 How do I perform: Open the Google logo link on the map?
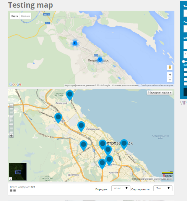click(x=15, y=84)
